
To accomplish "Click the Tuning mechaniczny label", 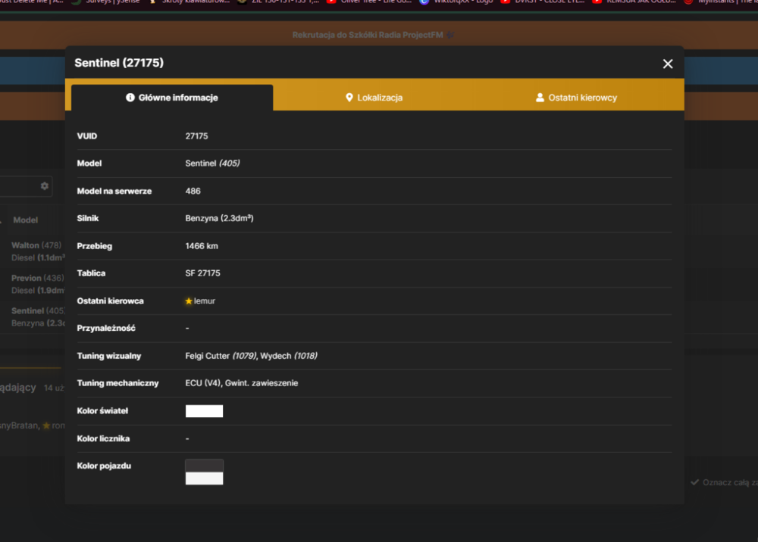I will pos(117,383).
